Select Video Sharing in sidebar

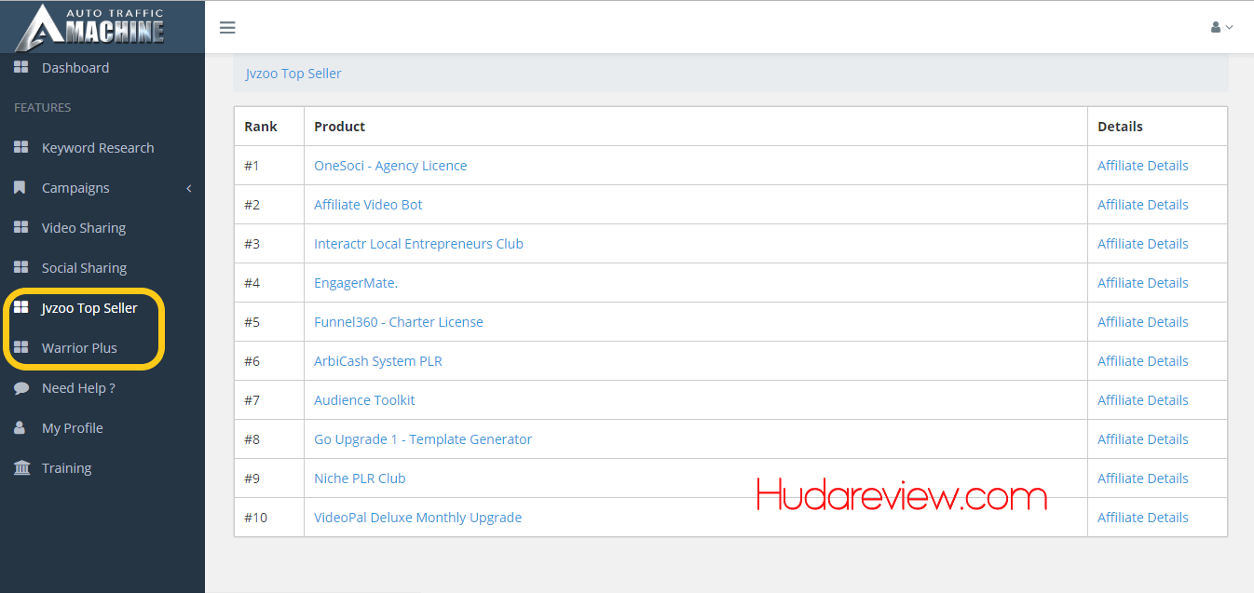click(x=84, y=228)
